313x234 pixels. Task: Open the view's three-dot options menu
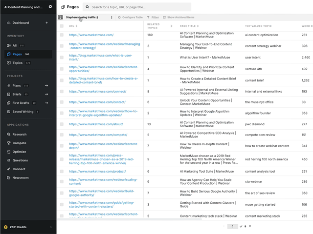(x=112, y=18)
